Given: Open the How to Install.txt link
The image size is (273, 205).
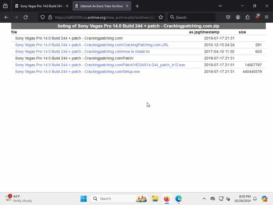Looking at the screenshot, I should (x=82, y=52).
